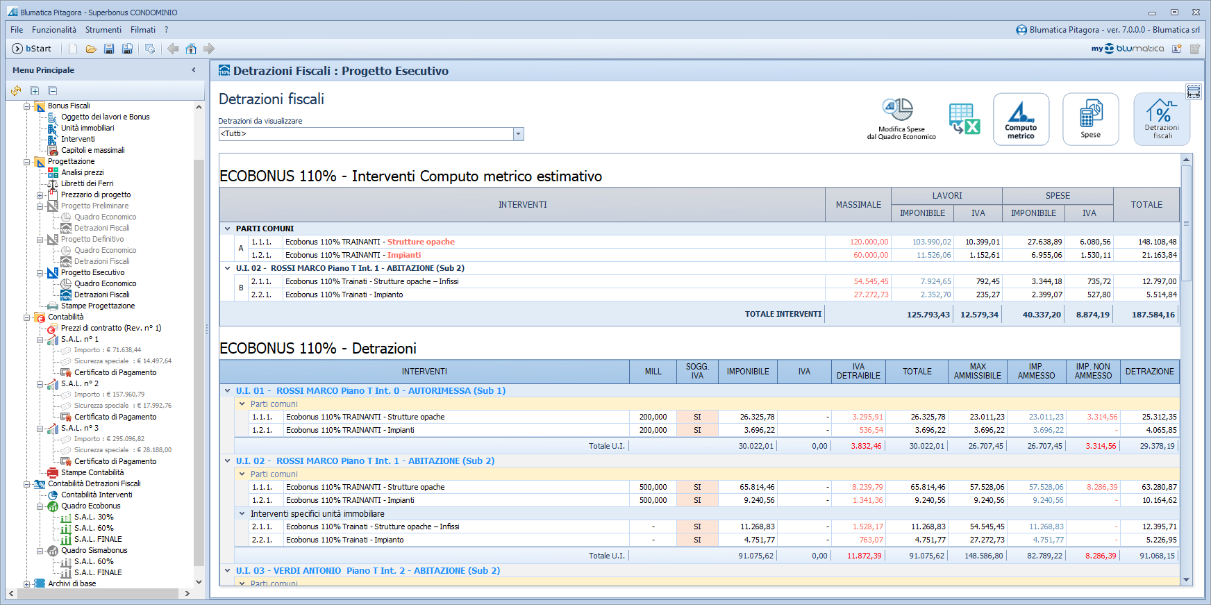Refresh the menu tree
This screenshot has height=605, width=1211.
coord(16,91)
